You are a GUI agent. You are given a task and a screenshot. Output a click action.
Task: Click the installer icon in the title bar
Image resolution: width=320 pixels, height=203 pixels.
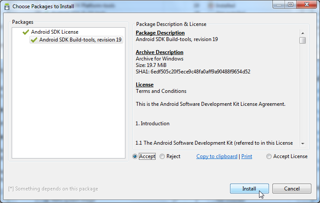(x=7, y=6)
